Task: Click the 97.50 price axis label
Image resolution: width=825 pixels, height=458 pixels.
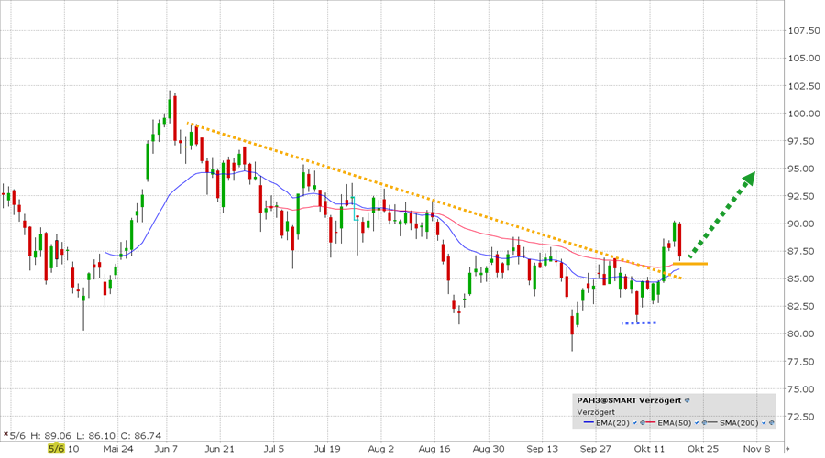Action: 803,141
